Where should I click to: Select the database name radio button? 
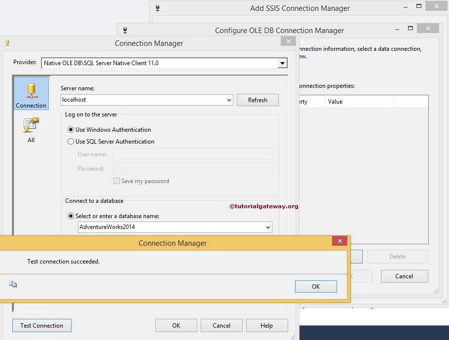click(x=71, y=216)
